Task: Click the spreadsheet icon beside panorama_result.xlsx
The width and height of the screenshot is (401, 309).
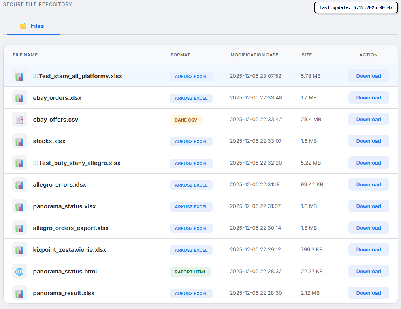Action: [x=19, y=293]
